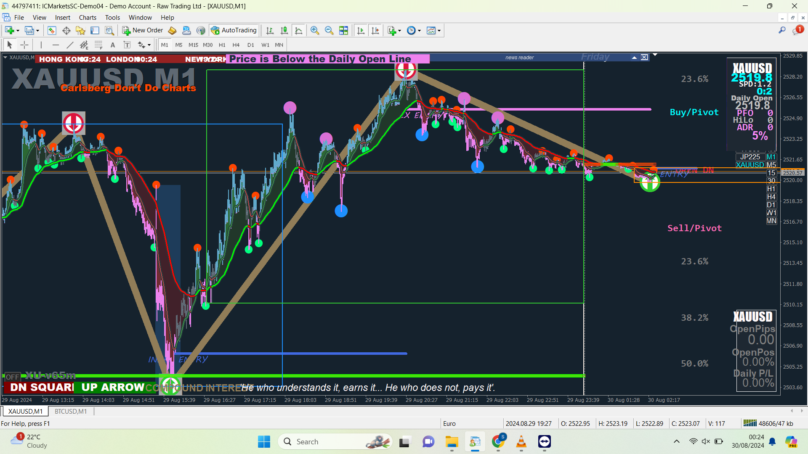Zoom in on the chart

(314, 30)
